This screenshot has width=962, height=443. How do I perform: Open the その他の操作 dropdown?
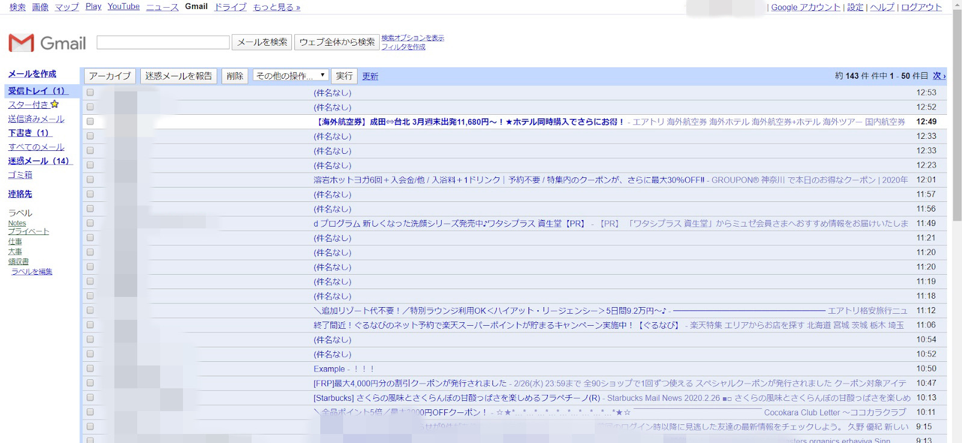(291, 76)
